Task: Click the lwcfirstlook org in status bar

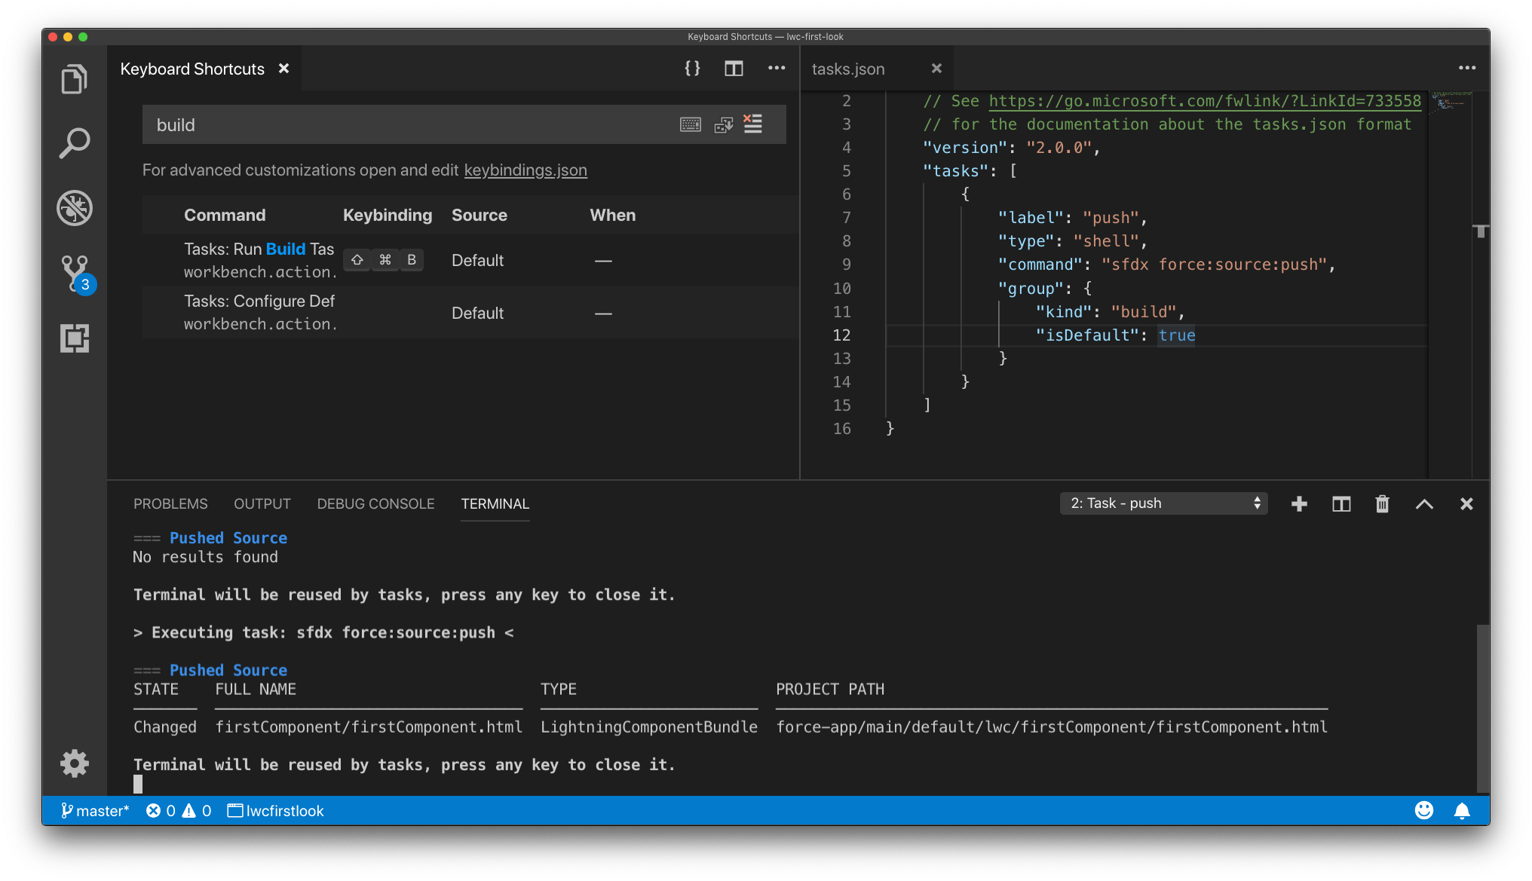Action: tap(276, 811)
